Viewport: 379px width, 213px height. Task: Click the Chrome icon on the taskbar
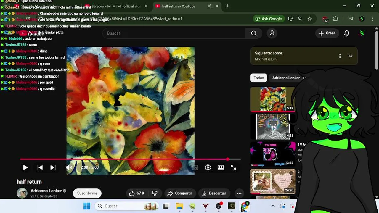click(245, 206)
